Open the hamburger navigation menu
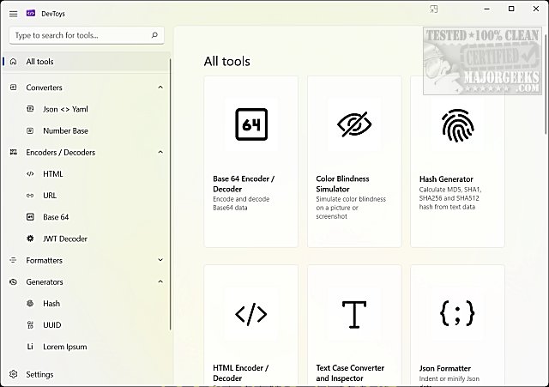 (13, 13)
